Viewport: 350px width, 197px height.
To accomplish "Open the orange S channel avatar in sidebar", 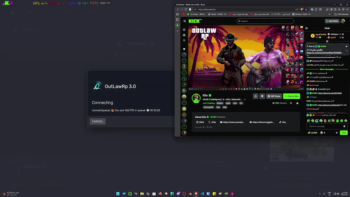I will tap(184, 115).
